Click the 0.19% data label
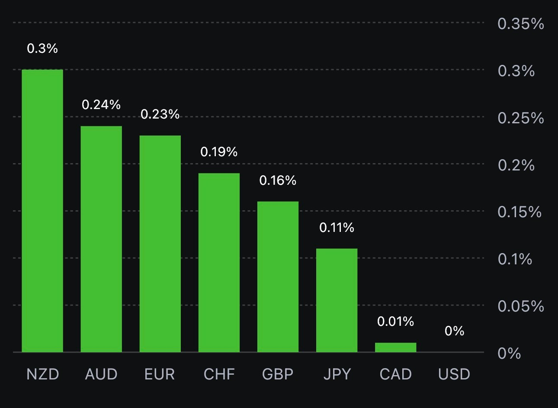Image resolution: width=558 pixels, height=408 pixels. coord(219,152)
